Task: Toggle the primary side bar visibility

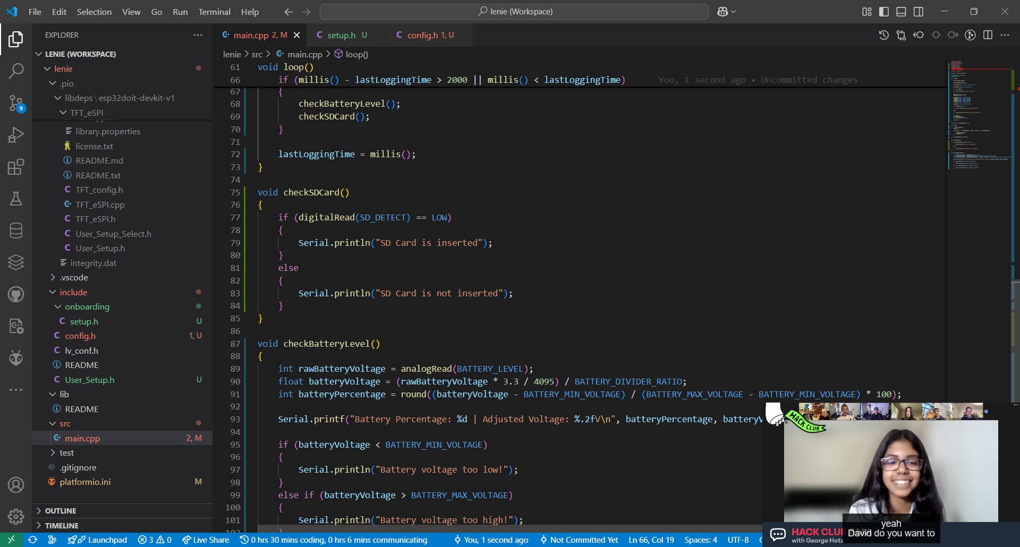Action: tap(884, 12)
